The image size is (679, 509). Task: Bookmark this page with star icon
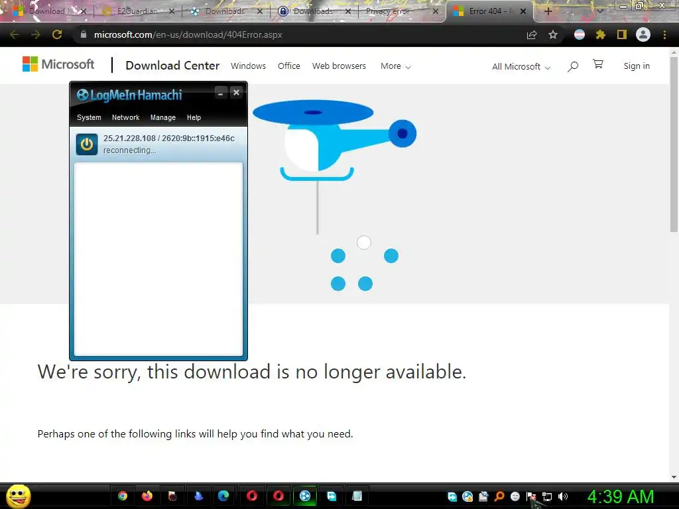[553, 34]
